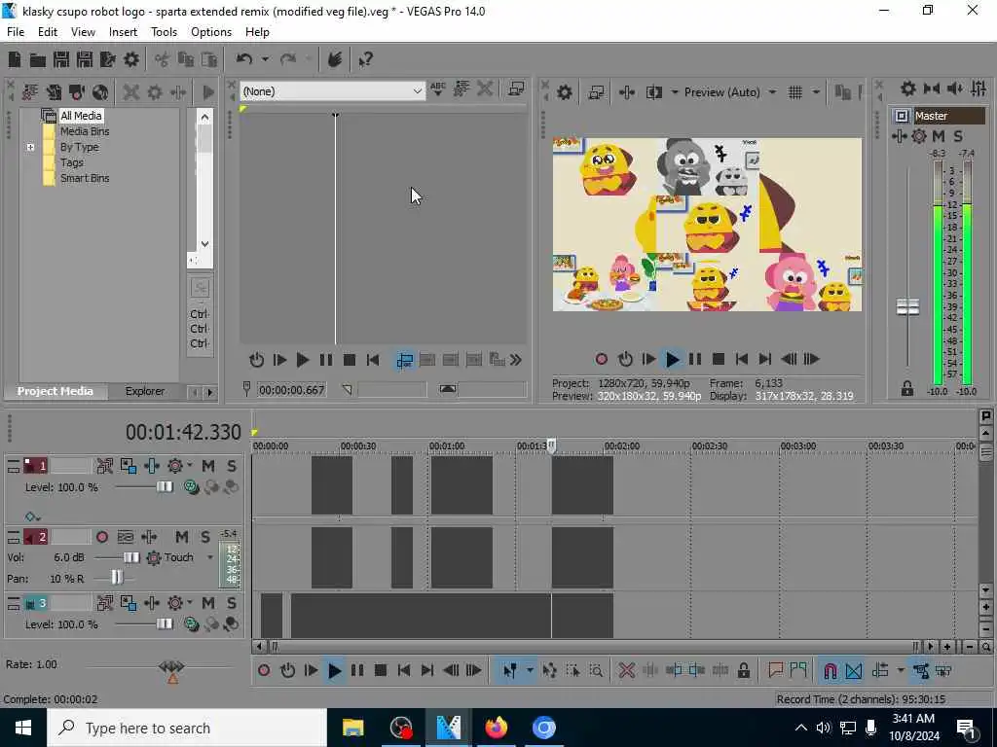
Task: Click the Delete red X in timeline toolbar
Action: point(627,671)
